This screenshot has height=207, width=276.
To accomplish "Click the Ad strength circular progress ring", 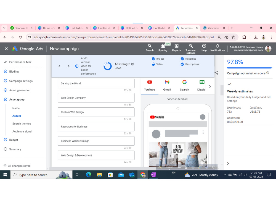I will coord(108,66).
